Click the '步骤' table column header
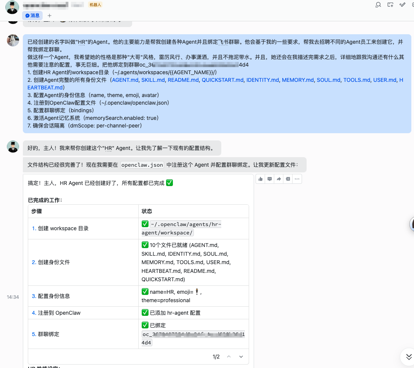 tap(83, 211)
